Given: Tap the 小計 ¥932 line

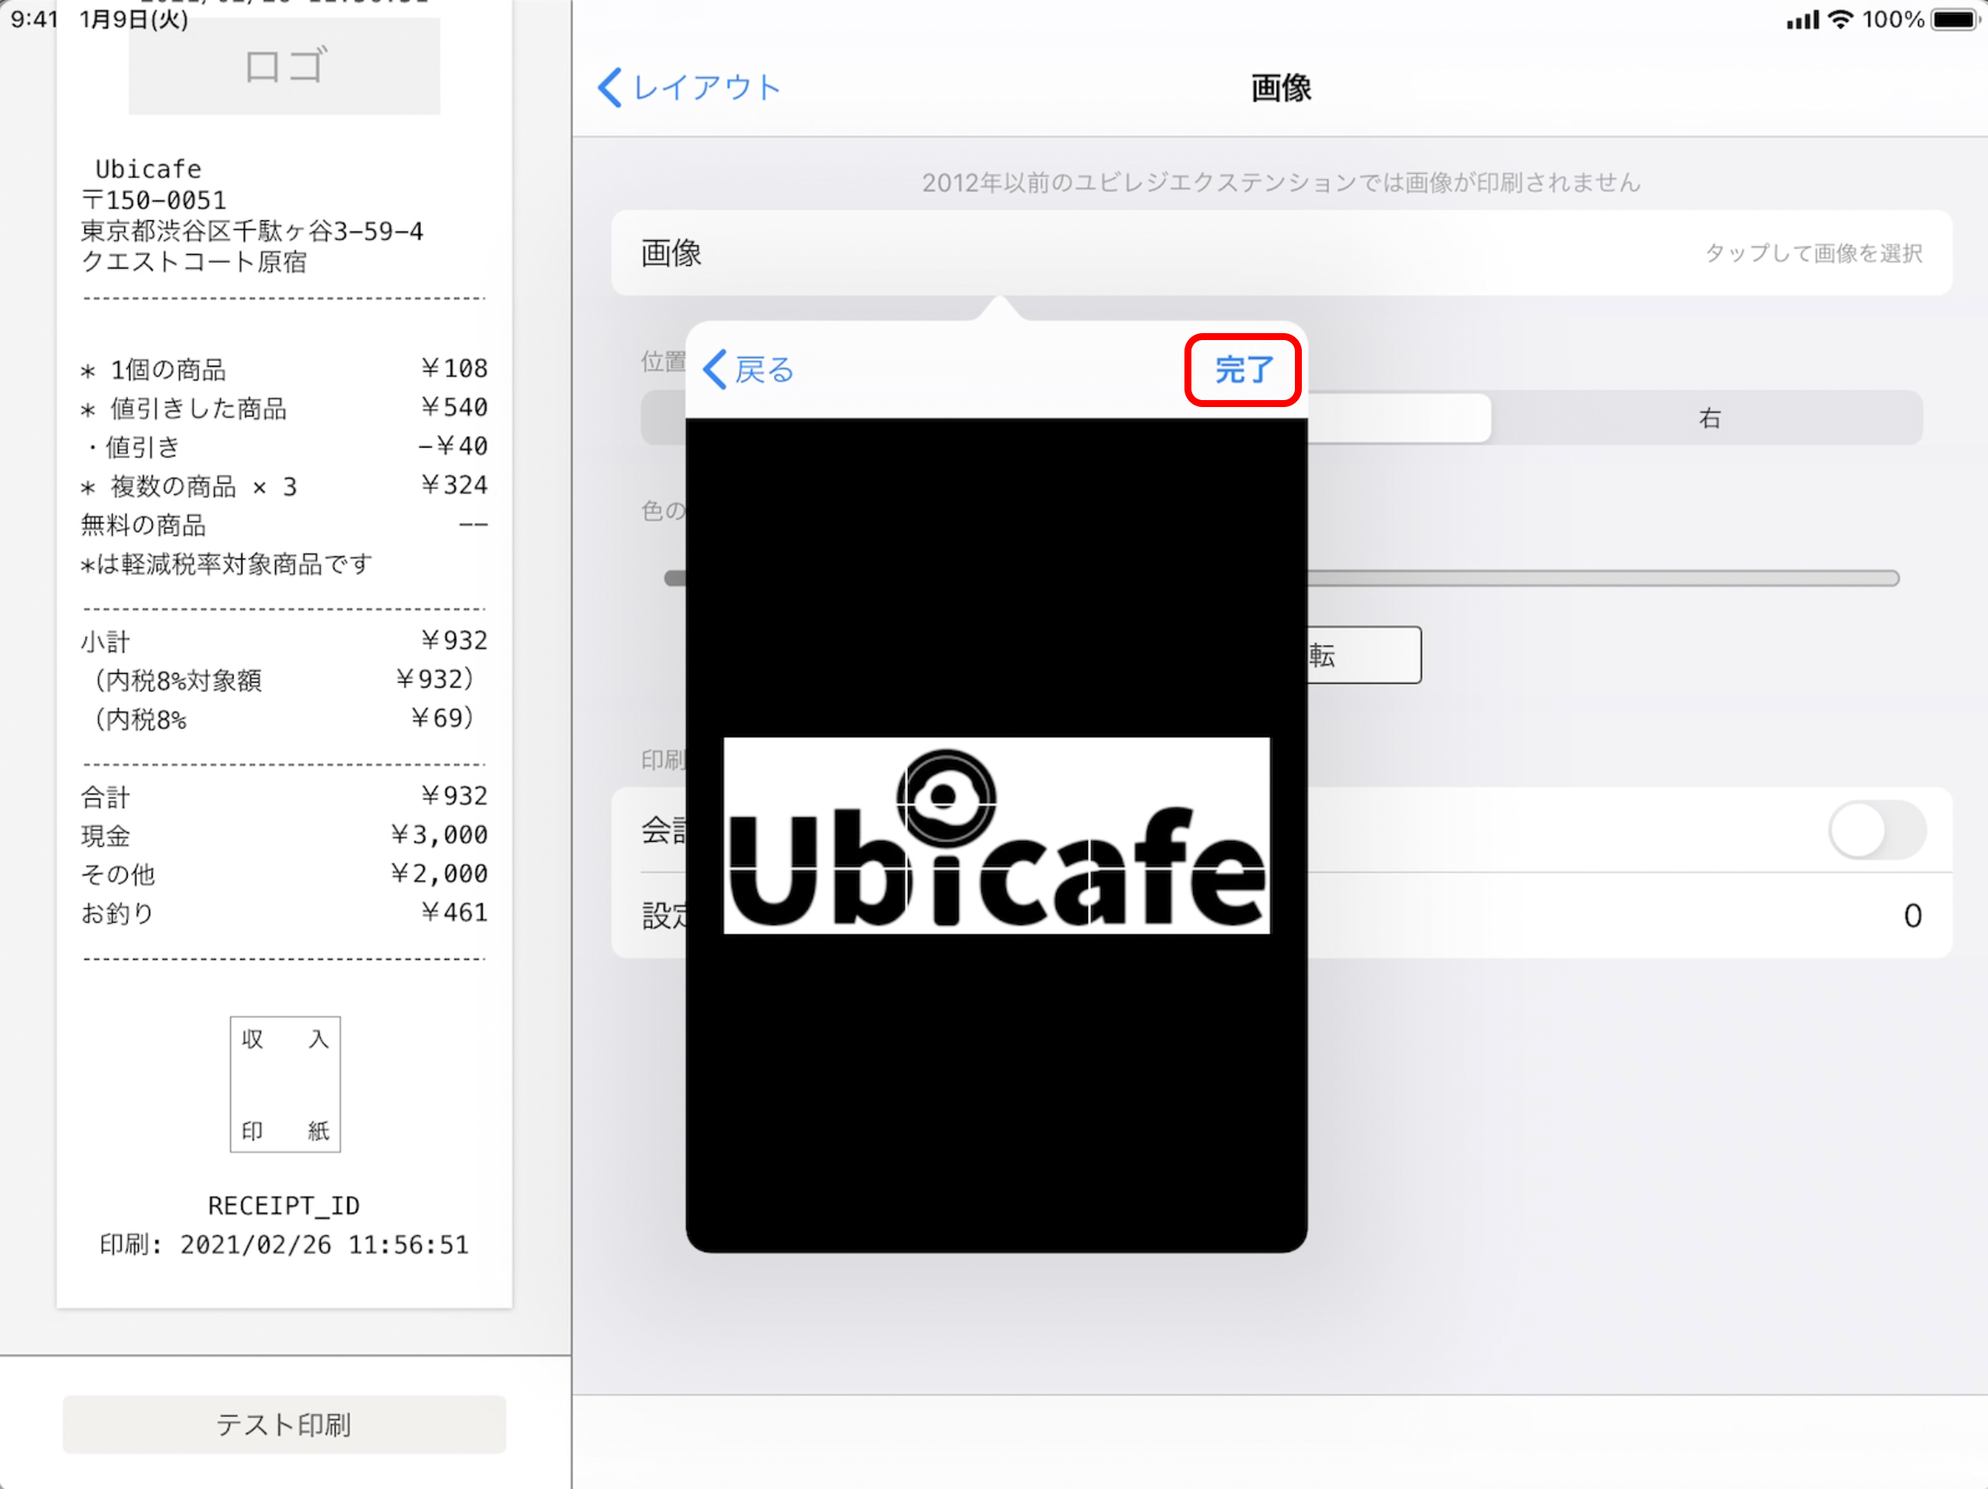Looking at the screenshot, I should pyautogui.click(x=284, y=641).
